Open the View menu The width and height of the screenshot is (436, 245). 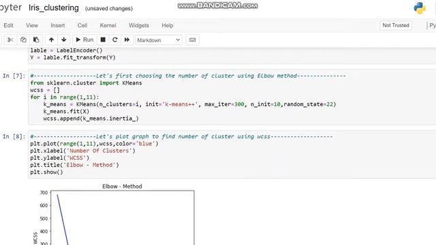pyautogui.click(x=32, y=25)
